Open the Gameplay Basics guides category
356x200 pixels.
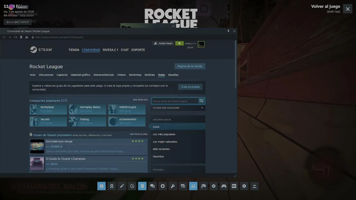tap(88, 109)
